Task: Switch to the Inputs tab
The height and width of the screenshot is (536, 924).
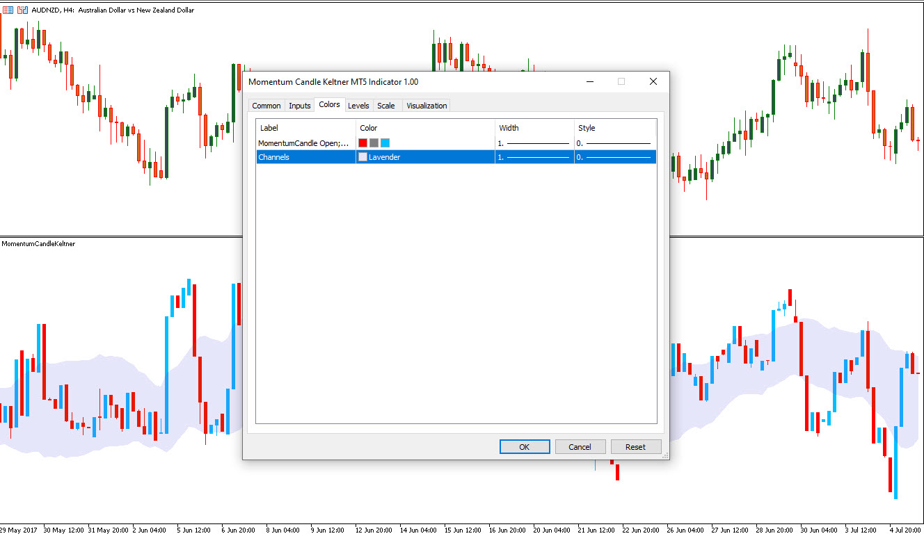Action: pyautogui.click(x=299, y=106)
